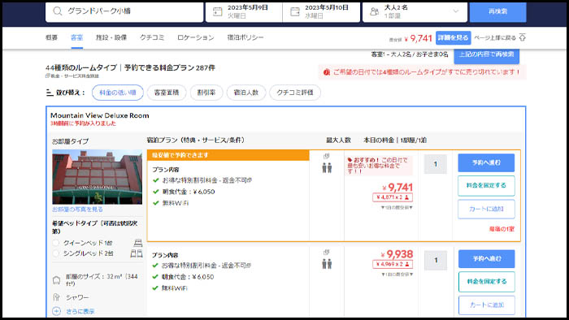Click カートに追加 for the ¥9,938 plan
This screenshot has width=569, height=320.
point(487,305)
